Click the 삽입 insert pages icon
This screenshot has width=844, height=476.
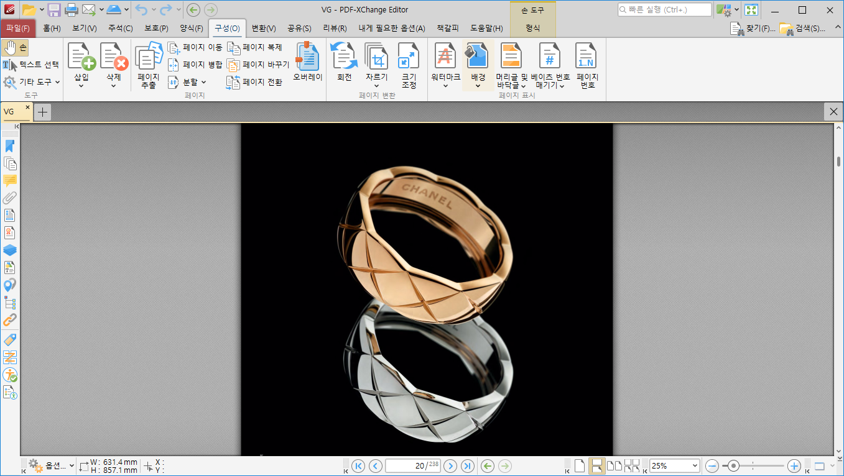[81, 56]
